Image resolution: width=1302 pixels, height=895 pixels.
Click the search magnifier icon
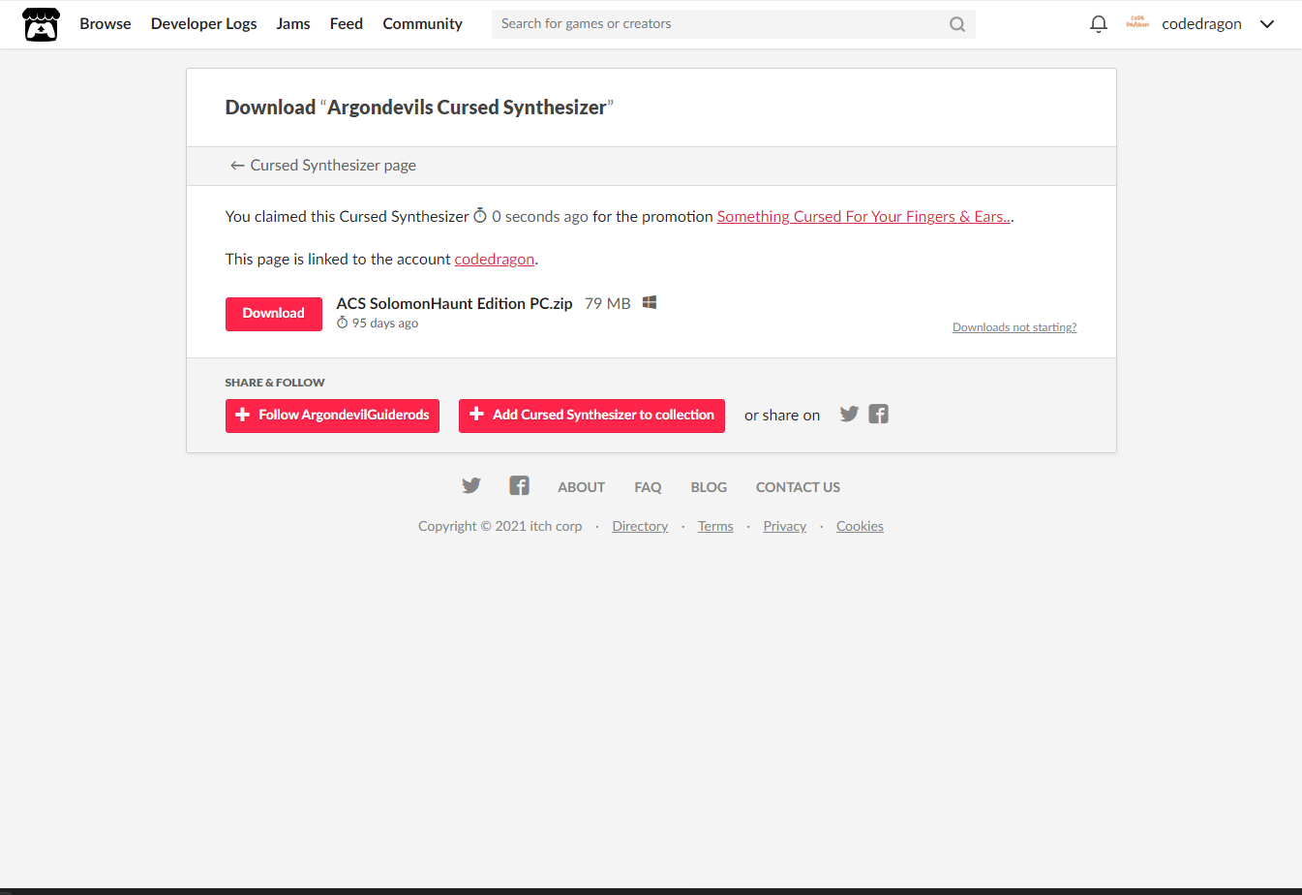pos(957,24)
